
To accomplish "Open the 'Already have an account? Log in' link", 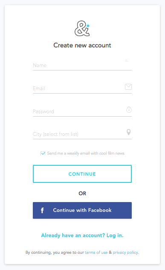I will coord(82,235).
